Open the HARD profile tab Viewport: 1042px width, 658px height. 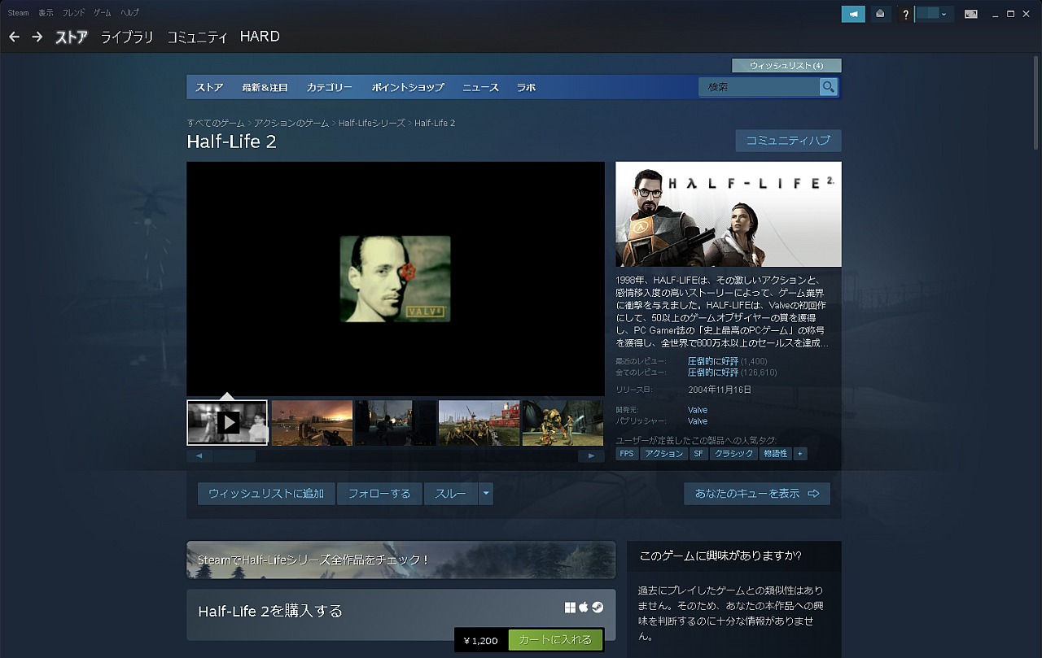tap(260, 37)
